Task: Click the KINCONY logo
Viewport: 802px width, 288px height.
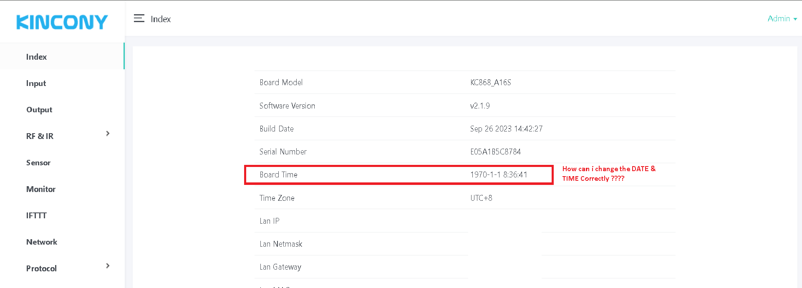Action: pyautogui.click(x=62, y=22)
